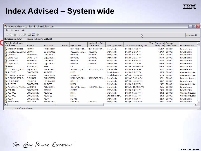Viewport: 201px width, 151px height.
Task: Open the File menu
Action: [x=6, y=30]
